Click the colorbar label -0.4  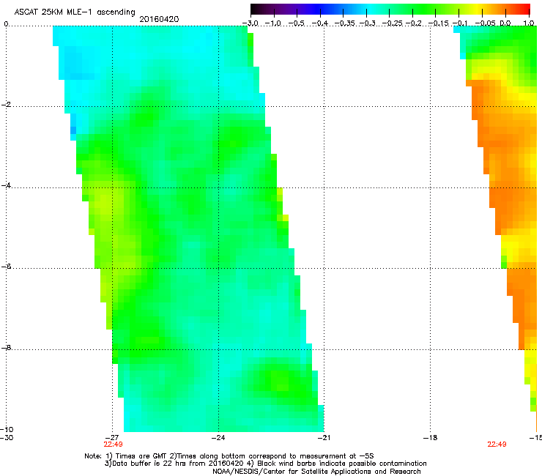pos(320,23)
